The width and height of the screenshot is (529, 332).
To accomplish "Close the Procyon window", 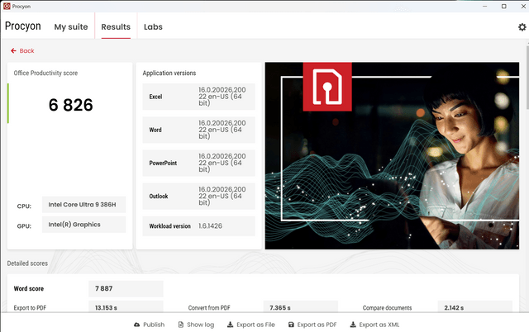I will (x=523, y=6).
